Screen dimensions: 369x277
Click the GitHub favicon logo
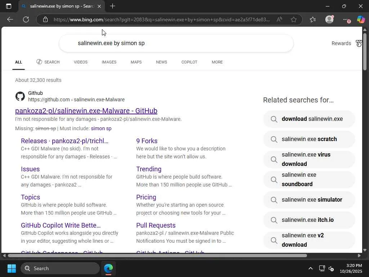[20, 96]
